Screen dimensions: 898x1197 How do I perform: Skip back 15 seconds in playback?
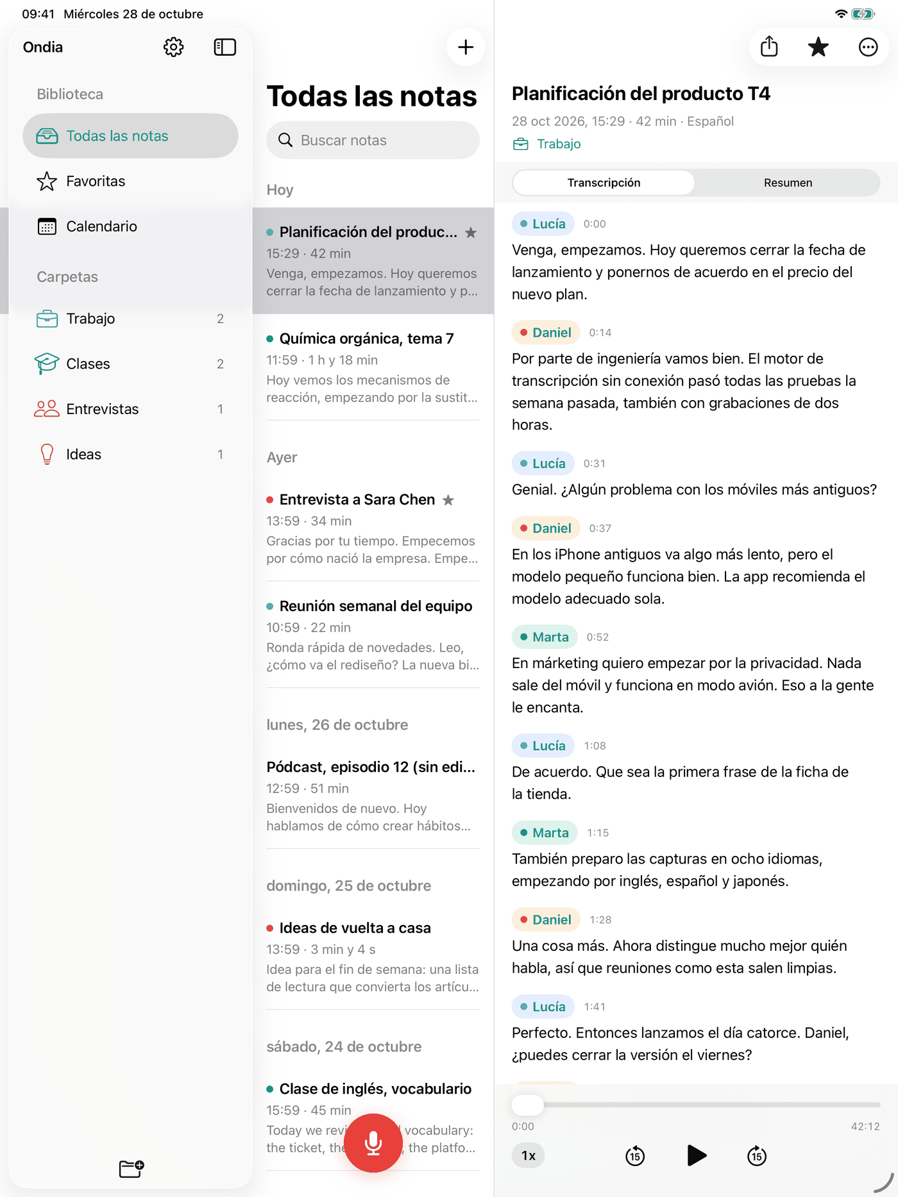pos(635,1155)
